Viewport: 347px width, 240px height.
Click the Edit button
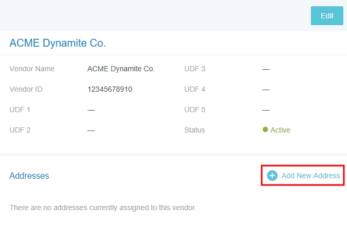pos(327,16)
